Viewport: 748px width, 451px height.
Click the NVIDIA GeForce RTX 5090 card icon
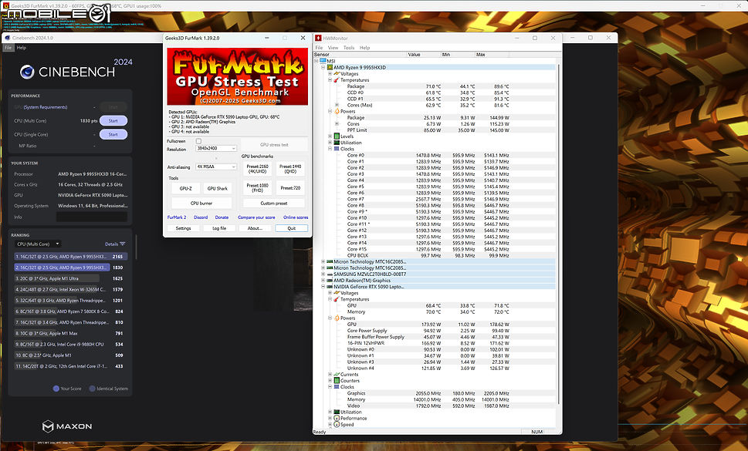pos(330,287)
